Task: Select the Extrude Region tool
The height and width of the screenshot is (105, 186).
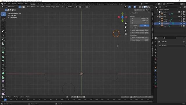Action: [x=3, y=53]
